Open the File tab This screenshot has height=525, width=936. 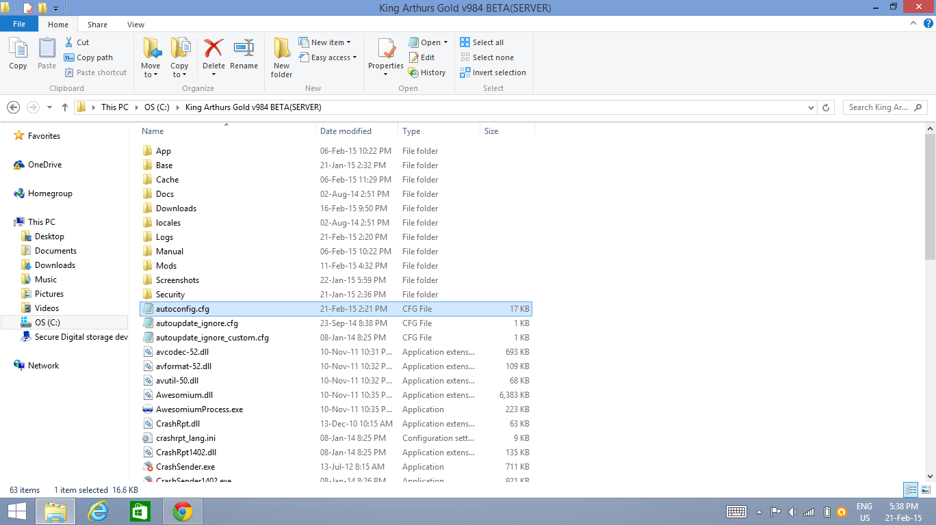[x=19, y=24]
